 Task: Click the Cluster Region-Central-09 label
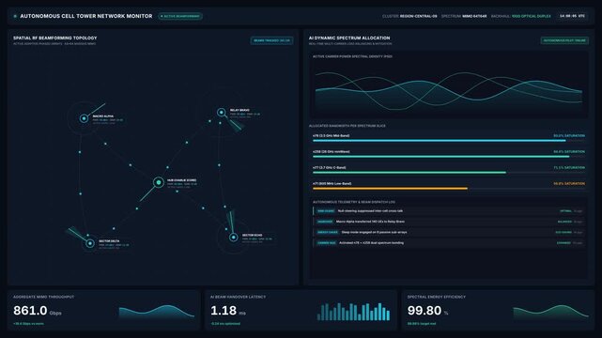tap(409, 16)
